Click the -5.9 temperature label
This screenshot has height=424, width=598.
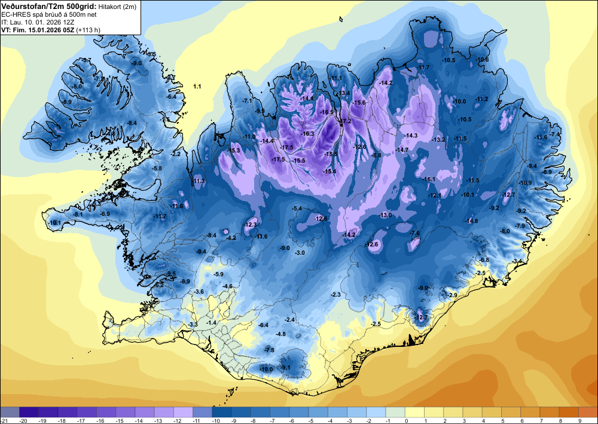pos(218,274)
